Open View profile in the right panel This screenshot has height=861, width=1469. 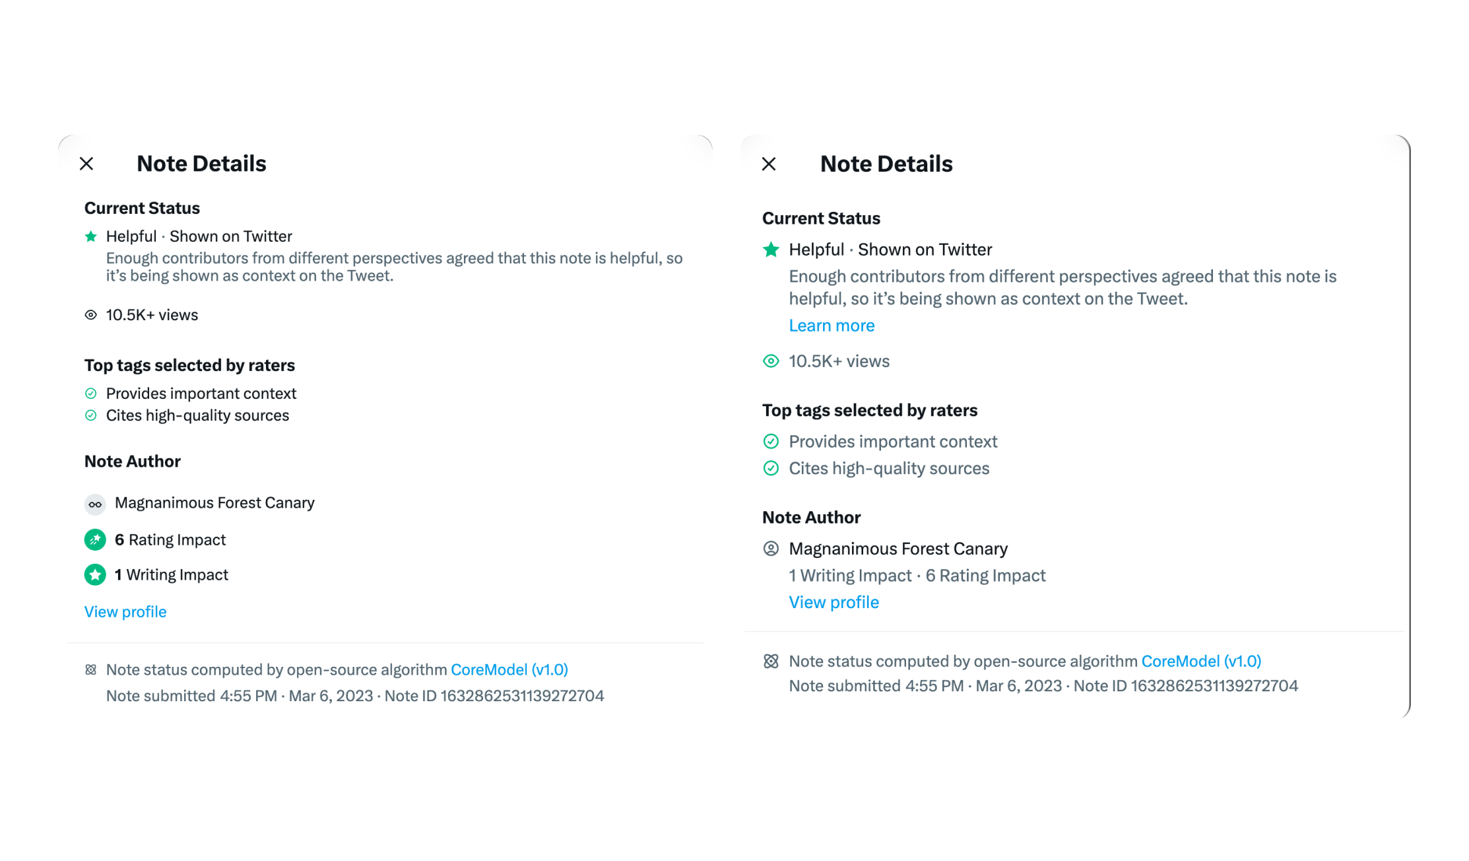pos(834,602)
